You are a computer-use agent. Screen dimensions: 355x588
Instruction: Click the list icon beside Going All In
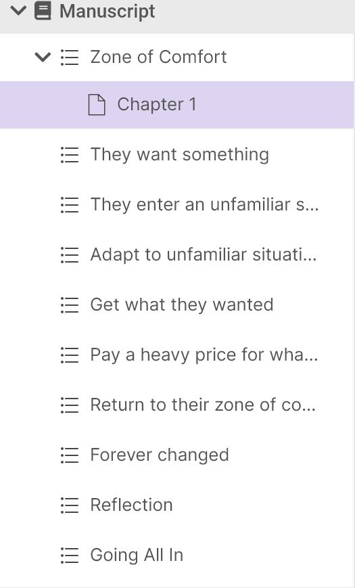point(70,556)
